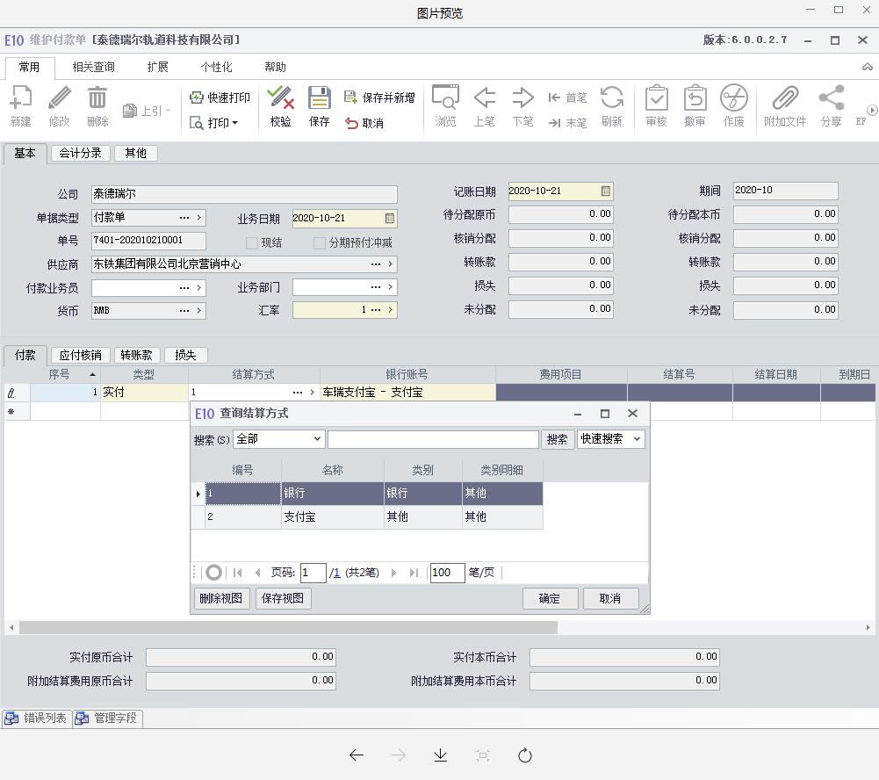Viewport: 879px width, 780px height.
Task: Open the 业务部门 lookup ellipsis
Action: click(x=376, y=287)
